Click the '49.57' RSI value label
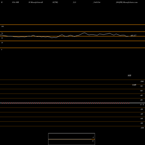145x145 pixels. coord(133,36)
